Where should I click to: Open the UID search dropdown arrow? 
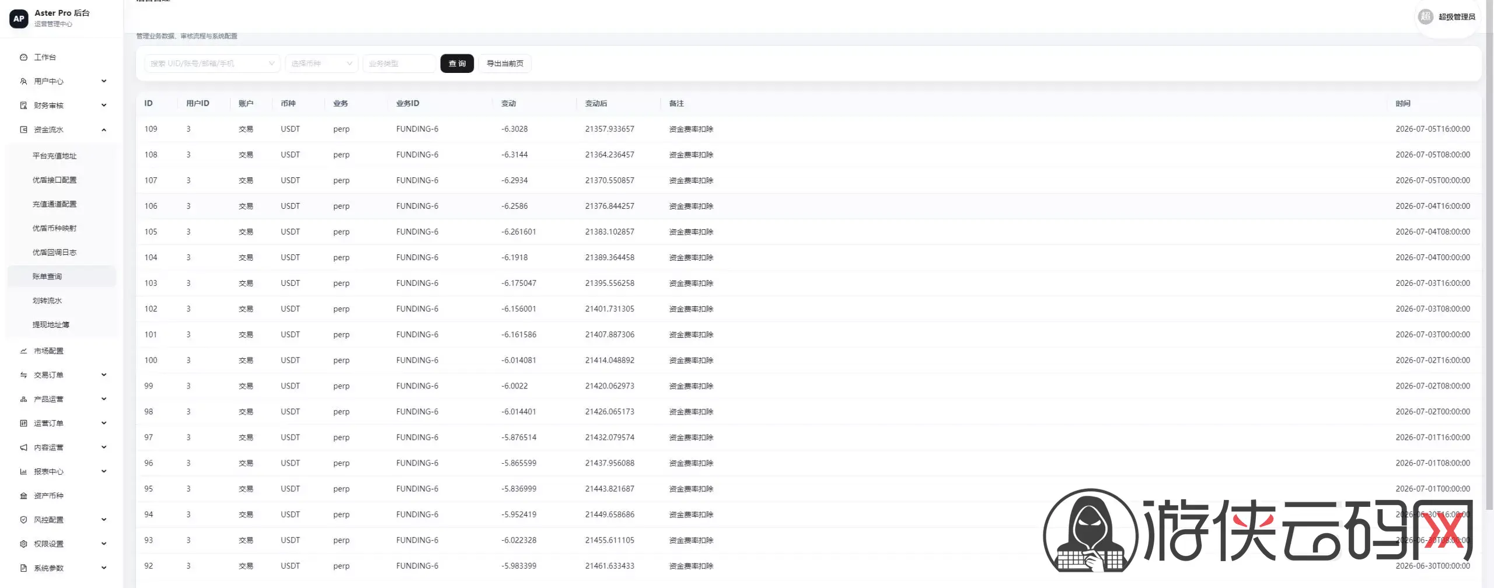(x=271, y=64)
